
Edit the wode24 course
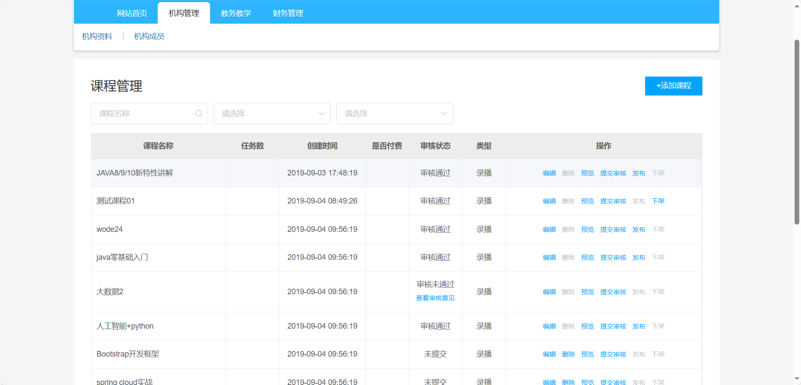(549, 229)
